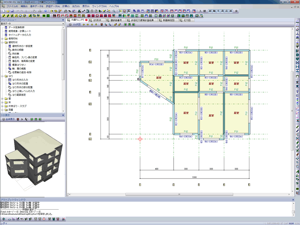The image size is (300, 225).
Task: Close the 3D表示 panel
Action: pyautogui.click(x=63, y=115)
